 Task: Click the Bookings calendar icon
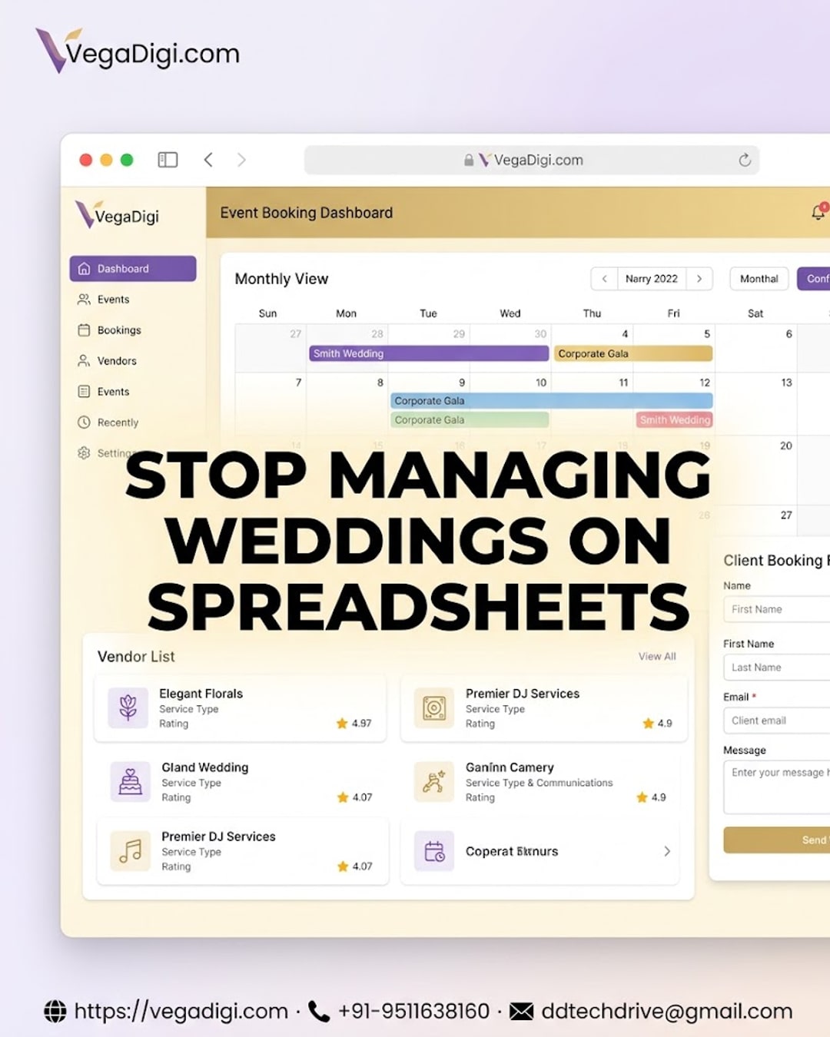(x=84, y=330)
